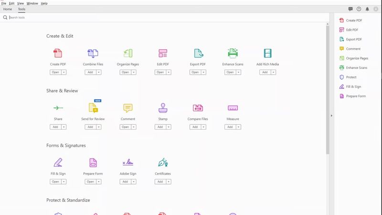Click the Organize Pages tool icon
Image resolution: width=382 pixels, height=215 pixels.
point(128,53)
